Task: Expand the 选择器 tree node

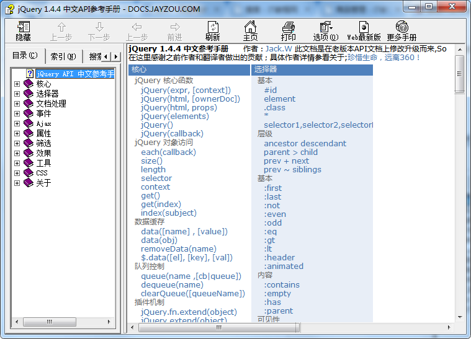Action: click(17, 94)
